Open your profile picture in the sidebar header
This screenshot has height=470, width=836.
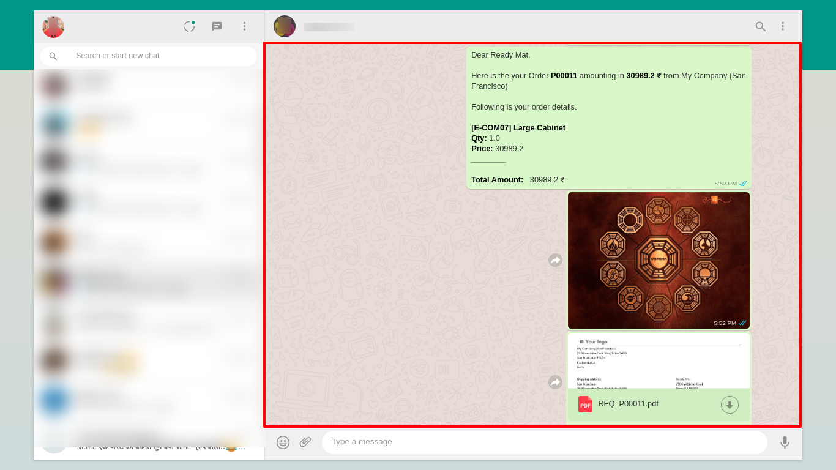(x=53, y=27)
